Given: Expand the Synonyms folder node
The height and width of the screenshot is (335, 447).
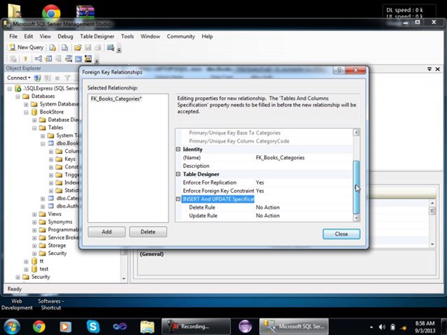Looking at the screenshot, I should 34,222.
